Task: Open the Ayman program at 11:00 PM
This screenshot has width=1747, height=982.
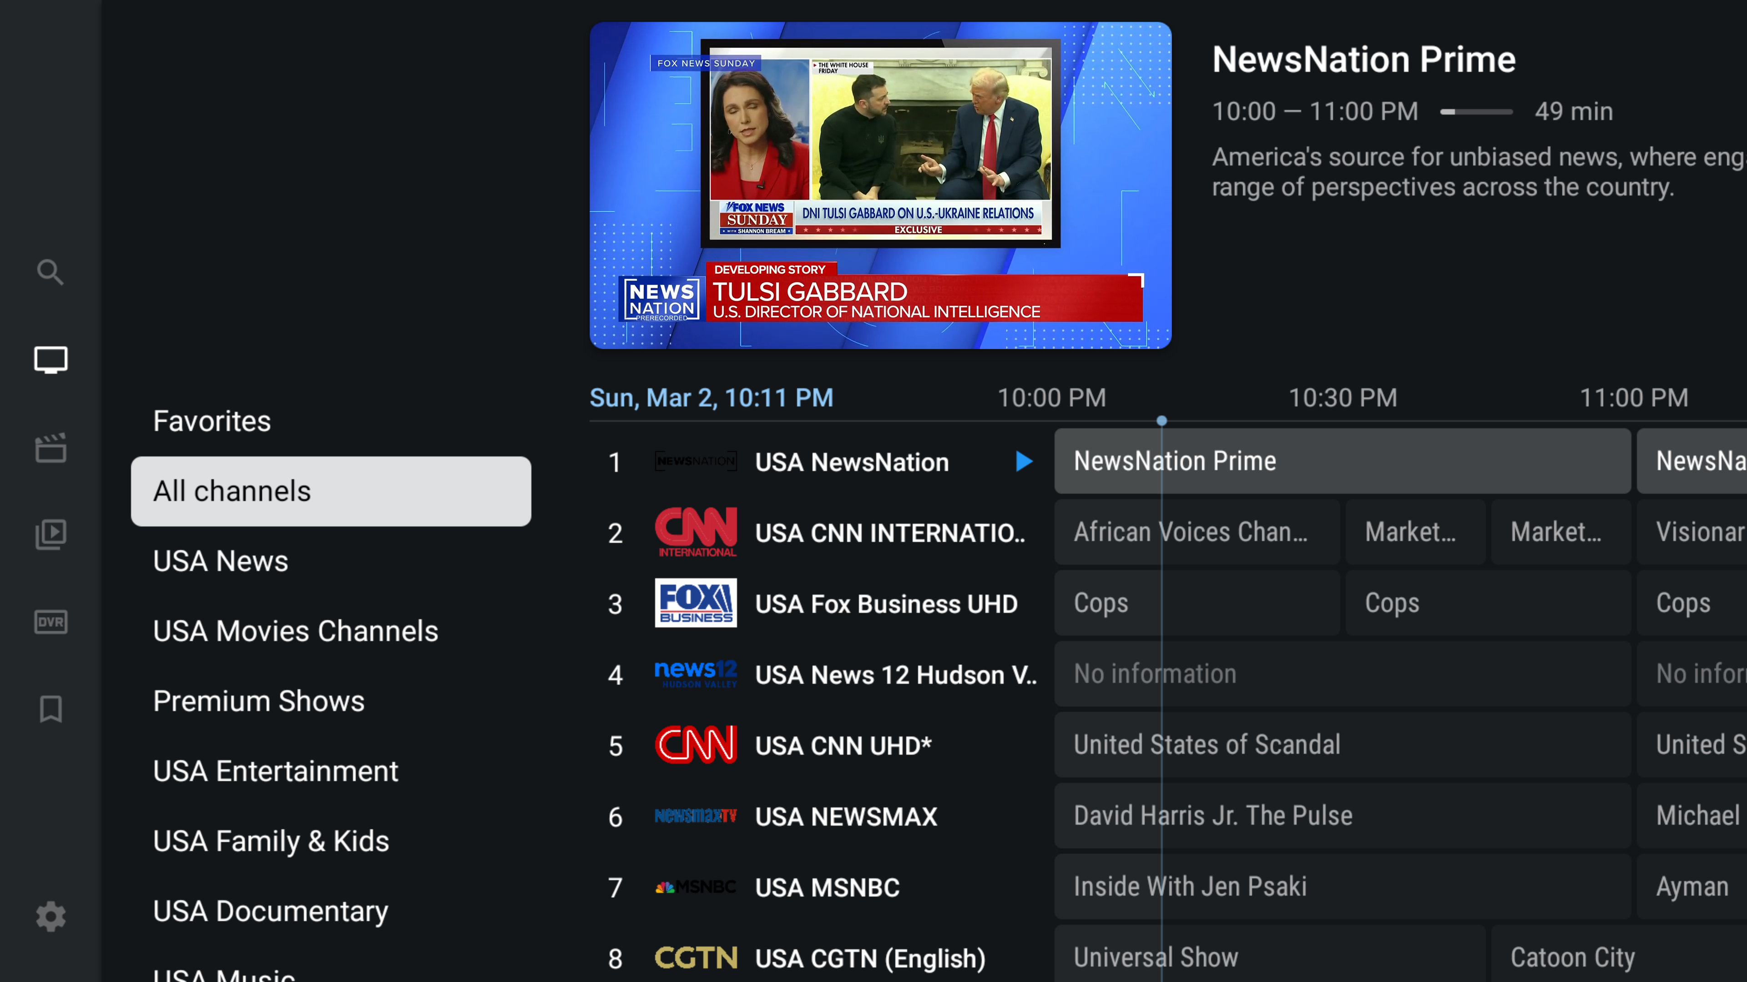Action: [1692, 887]
